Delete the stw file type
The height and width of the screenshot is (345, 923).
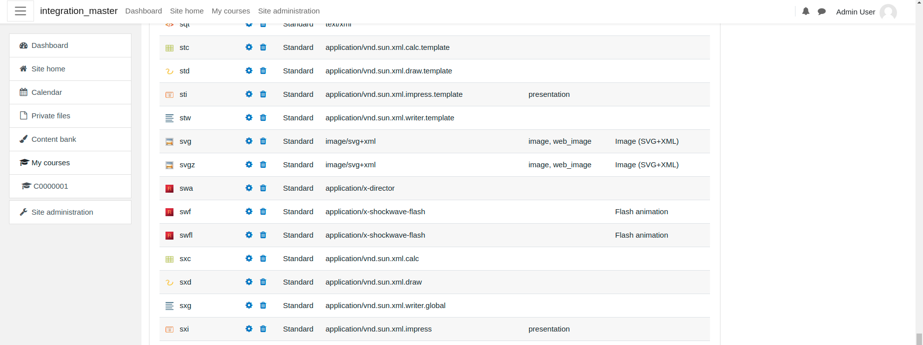pos(263,118)
